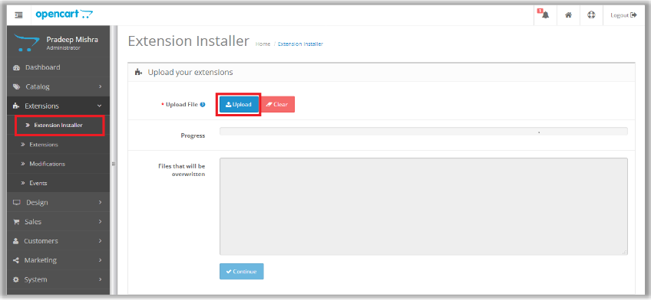Click the files to be overwritten textarea
Image resolution: width=651 pixels, height=300 pixels.
point(424,206)
